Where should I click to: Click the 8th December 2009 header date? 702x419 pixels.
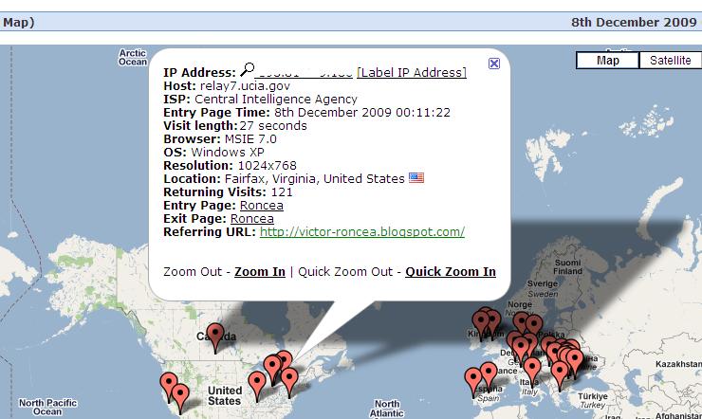tap(634, 23)
